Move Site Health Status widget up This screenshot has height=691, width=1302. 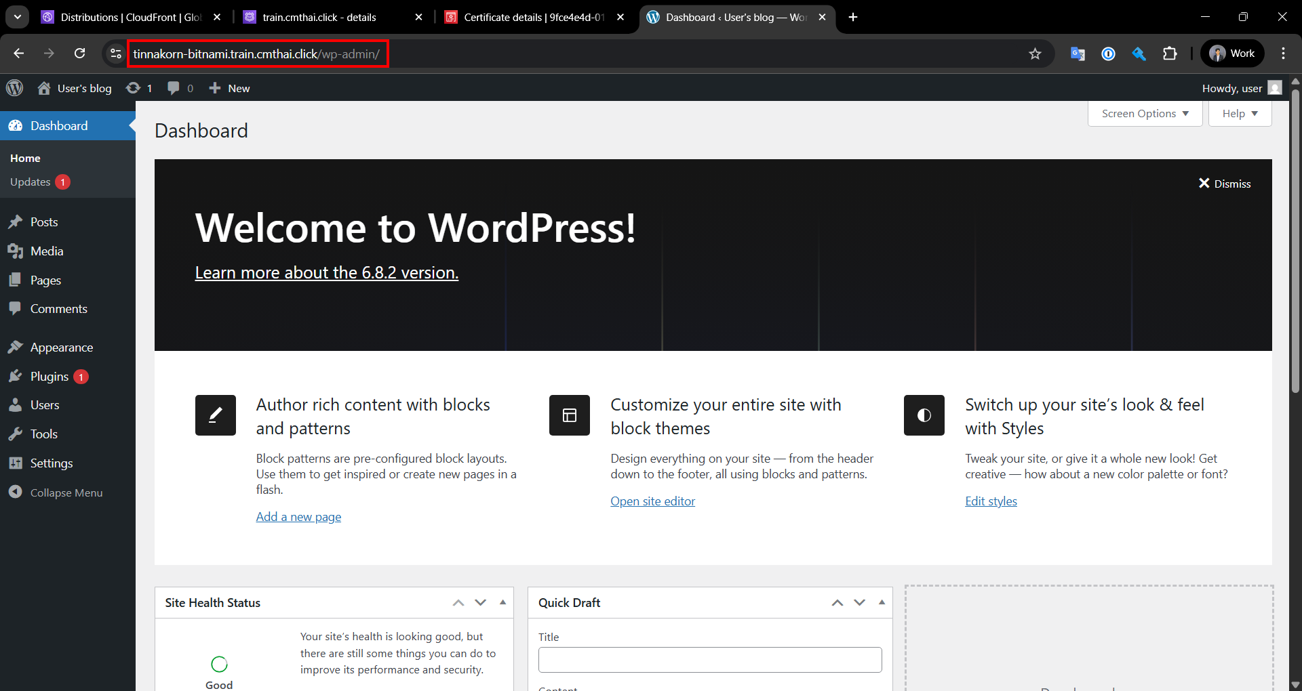click(x=458, y=602)
